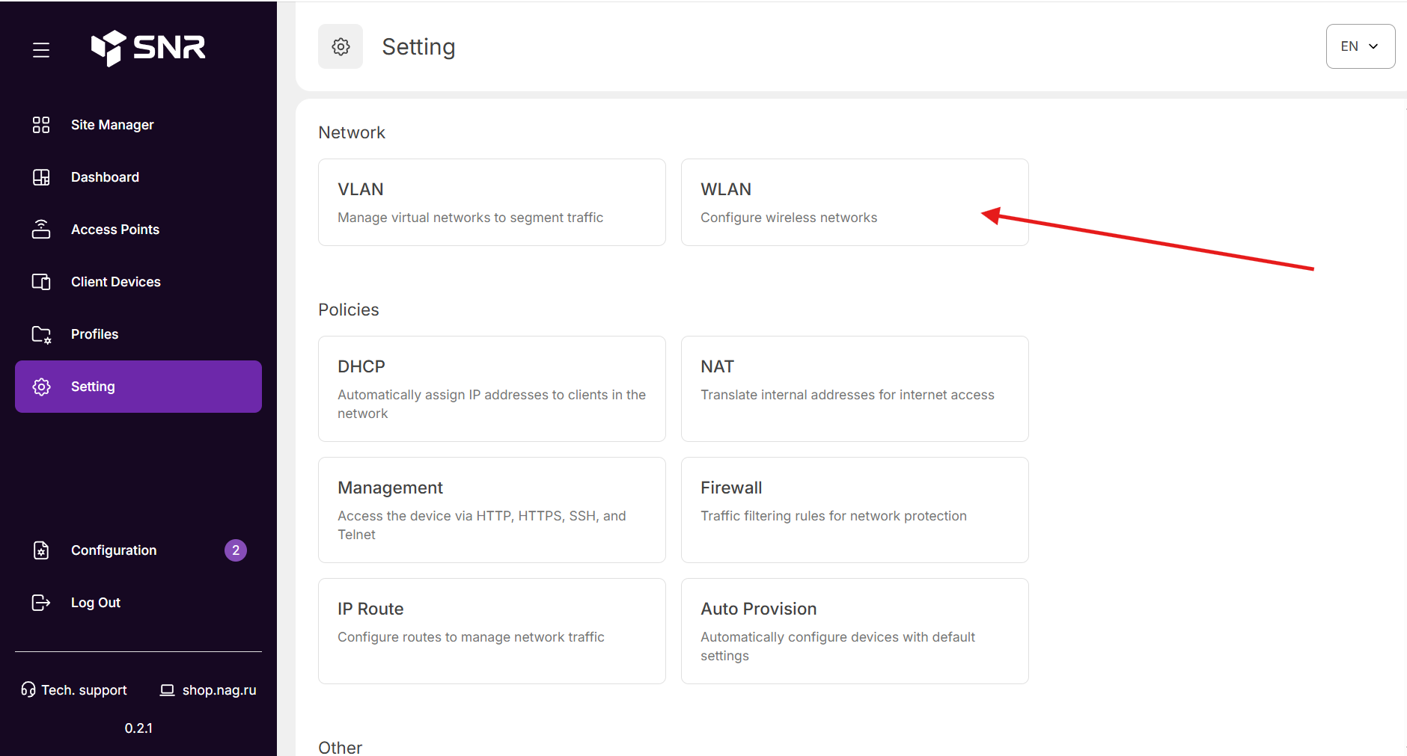Click the Client Devices icon
1407x756 pixels.
pos(41,282)
